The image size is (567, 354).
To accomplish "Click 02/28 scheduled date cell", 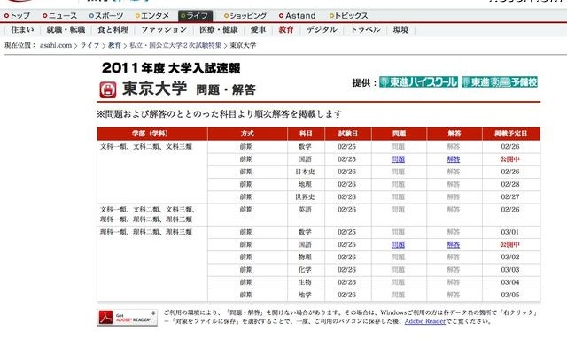I will click(510, 185).
